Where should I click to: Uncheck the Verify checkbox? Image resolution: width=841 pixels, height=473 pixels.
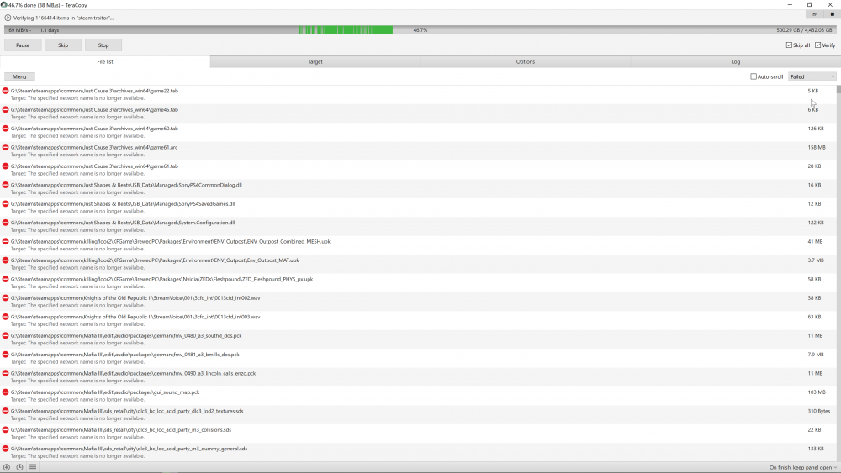tap(818, 45)
